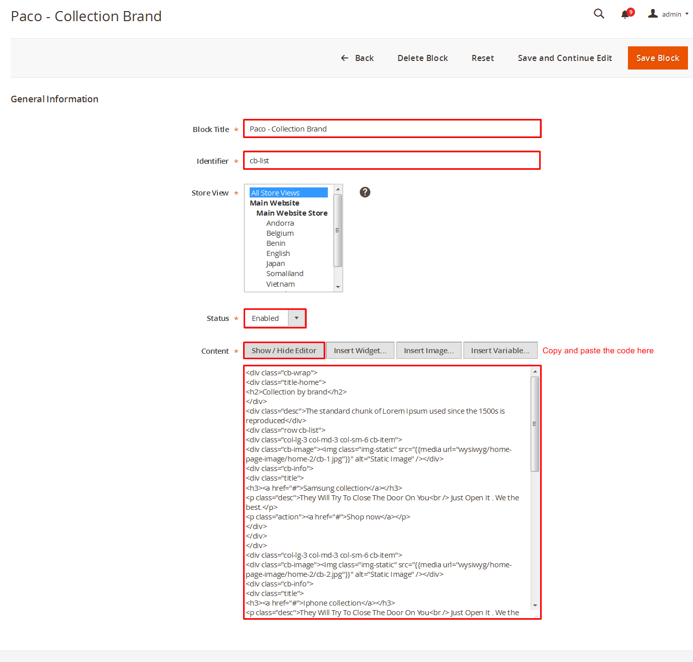Click the content textarea scrollbar thumb
693x662 pixels.
pyautogui.click(x=535, y=424)
